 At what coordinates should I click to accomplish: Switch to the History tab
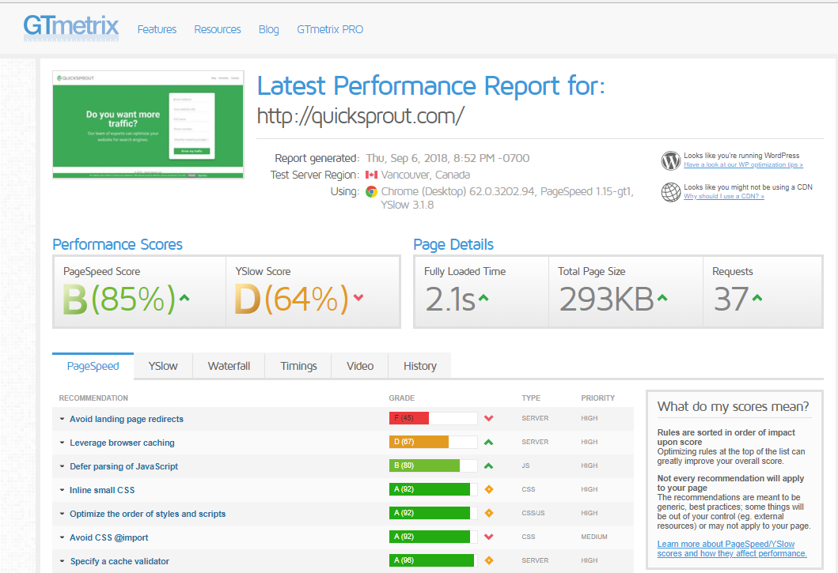(419, 366)
